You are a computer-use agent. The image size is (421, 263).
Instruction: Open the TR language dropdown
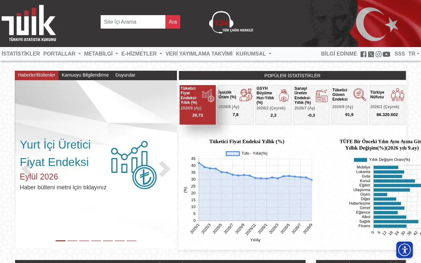[414, 54]
